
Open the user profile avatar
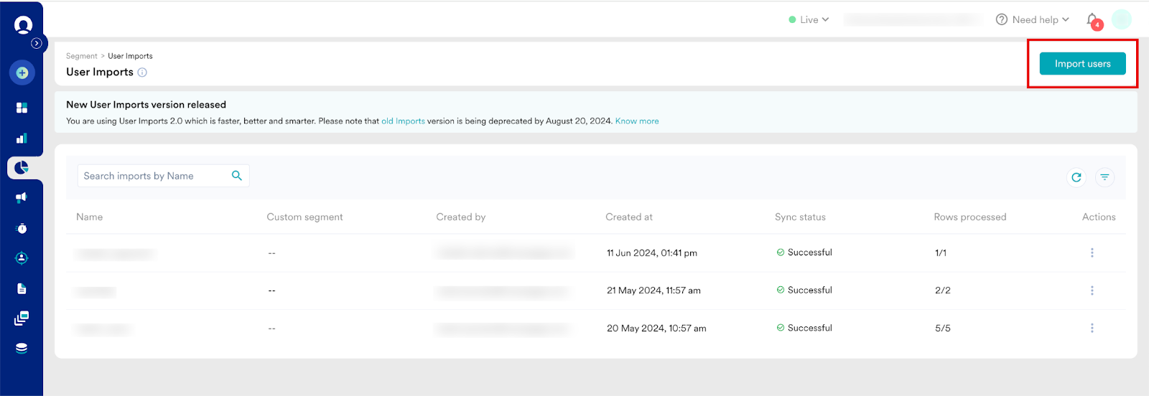(x=1121, y=19)
